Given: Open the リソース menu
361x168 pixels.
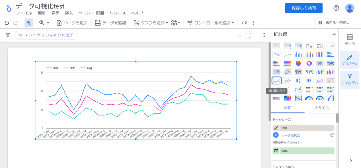Looking at the screenshot, I should point(118,13).
